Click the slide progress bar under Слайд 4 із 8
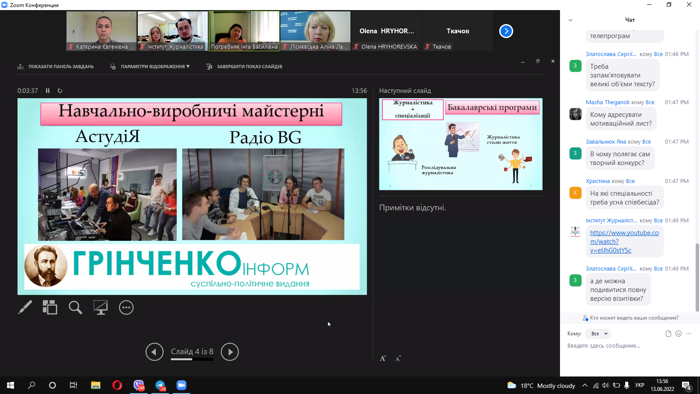The width and height of the screenshot is (700, 394). 192,359
